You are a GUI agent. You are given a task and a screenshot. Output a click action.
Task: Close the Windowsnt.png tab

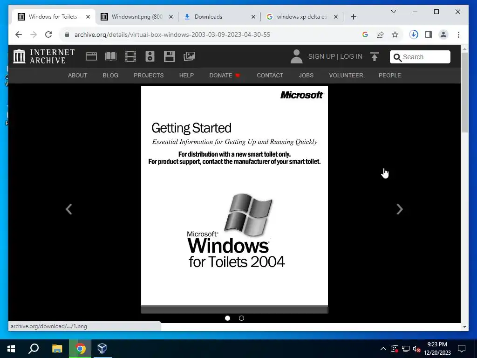point(170,17)
